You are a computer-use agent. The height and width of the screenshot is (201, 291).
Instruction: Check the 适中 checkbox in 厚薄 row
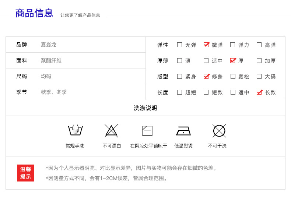click(206, 60)
